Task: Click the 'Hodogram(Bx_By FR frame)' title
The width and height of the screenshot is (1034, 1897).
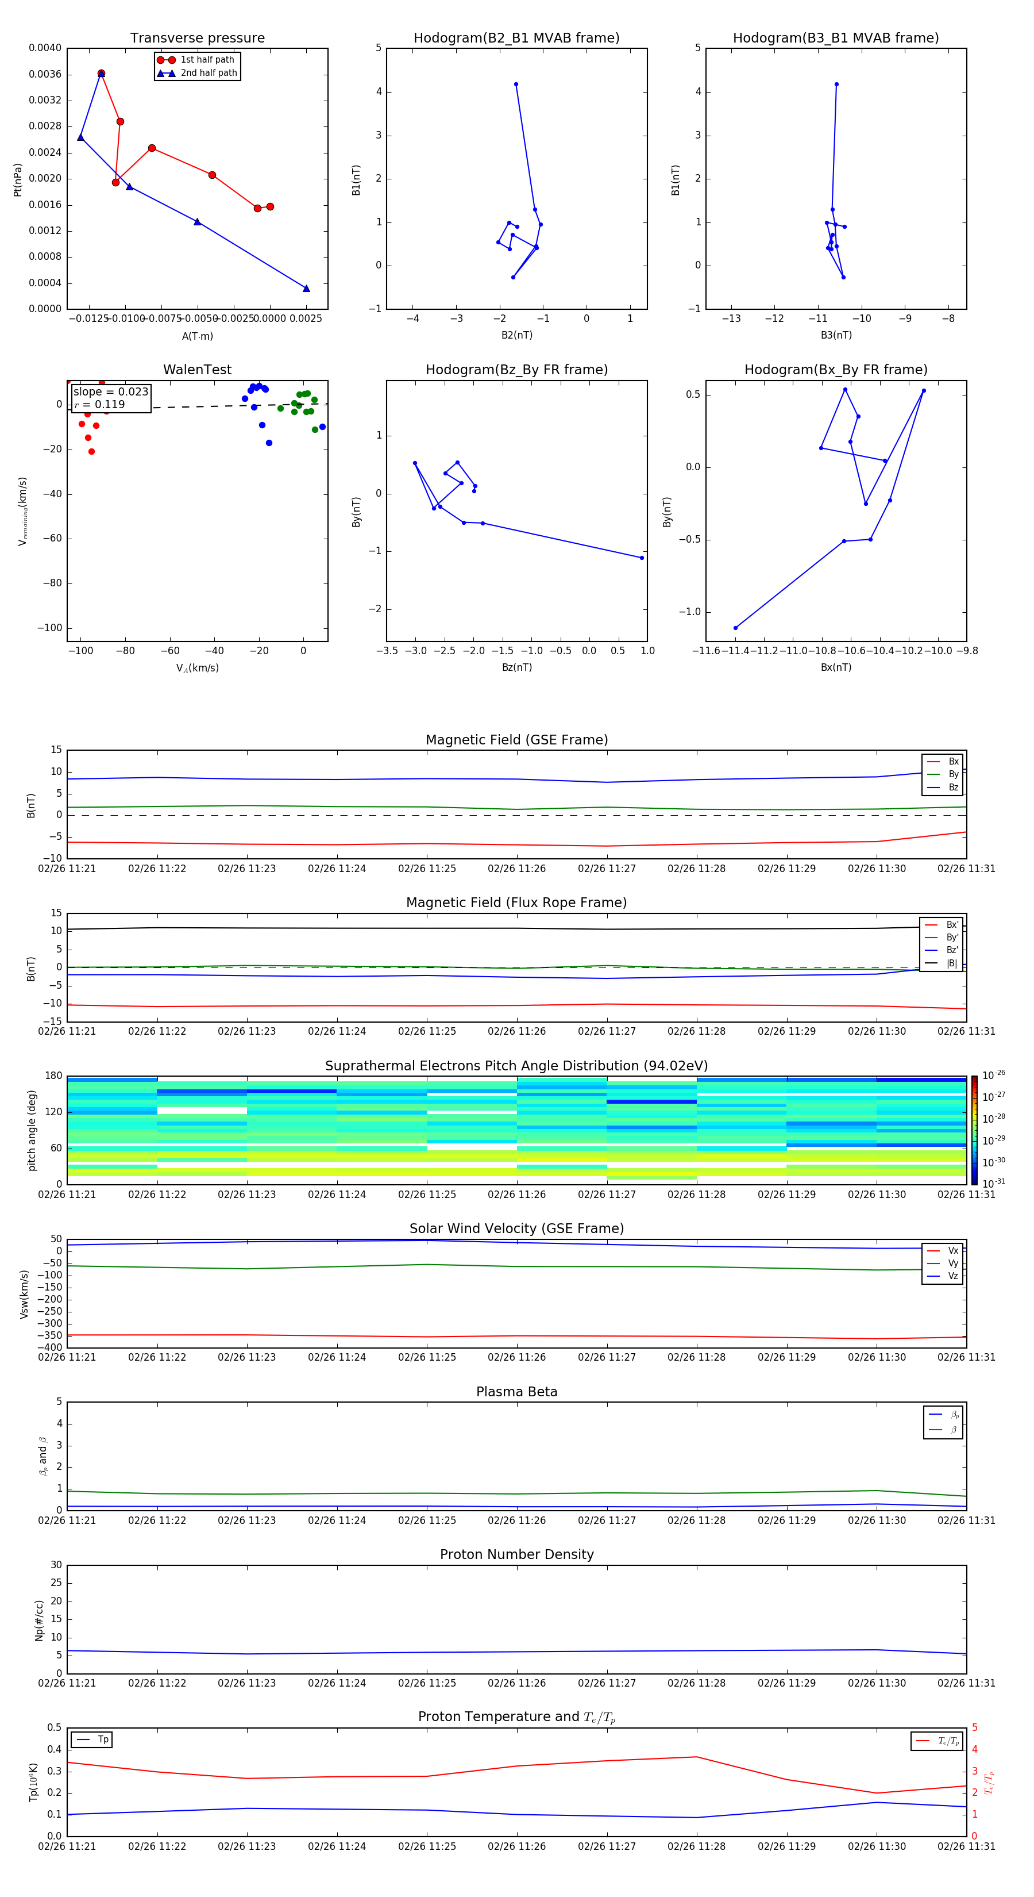Action: click(x=836, y=370)
